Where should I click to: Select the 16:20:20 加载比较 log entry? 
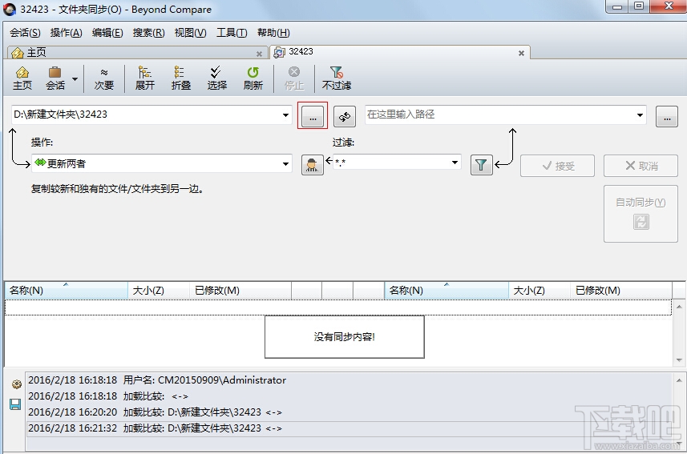coord(349,412)
